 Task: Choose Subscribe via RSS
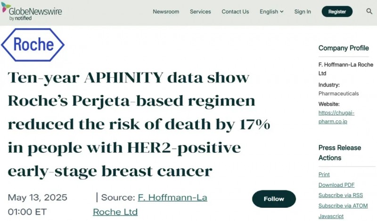(341, 196)
